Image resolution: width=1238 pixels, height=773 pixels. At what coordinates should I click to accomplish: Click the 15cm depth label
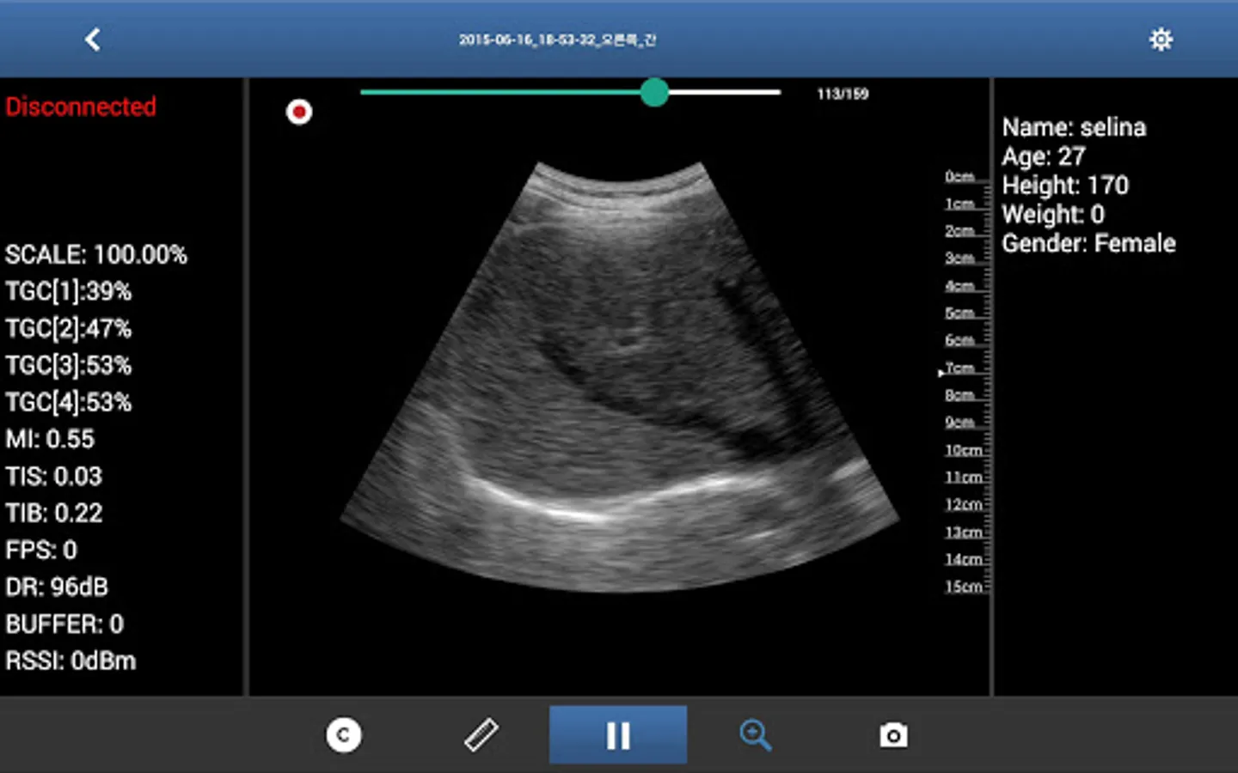click(963, 587)
